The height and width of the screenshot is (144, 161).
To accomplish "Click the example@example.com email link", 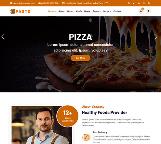I will coord(22,3).
